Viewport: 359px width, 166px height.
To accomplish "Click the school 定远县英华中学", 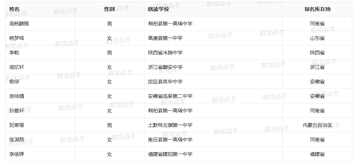I will [165, 82].
